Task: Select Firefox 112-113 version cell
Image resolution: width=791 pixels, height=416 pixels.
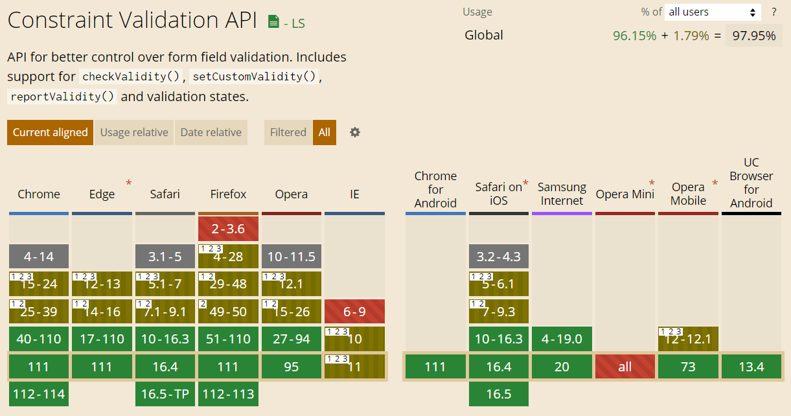Action: tap(228, 394)
